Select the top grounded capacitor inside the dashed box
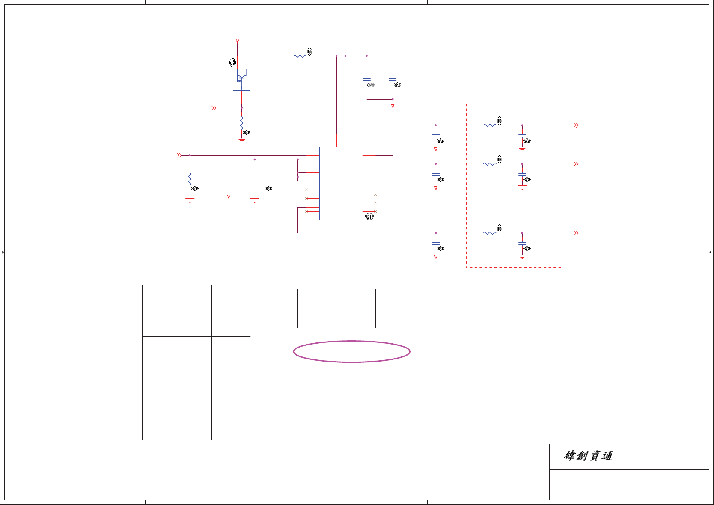Viewport: 714px width, 505px height. pos(522,136)
